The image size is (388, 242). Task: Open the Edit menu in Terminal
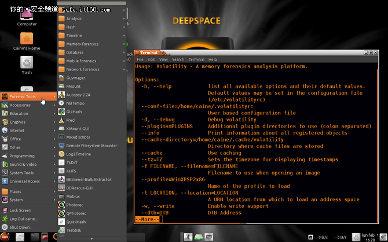[151, 59]
